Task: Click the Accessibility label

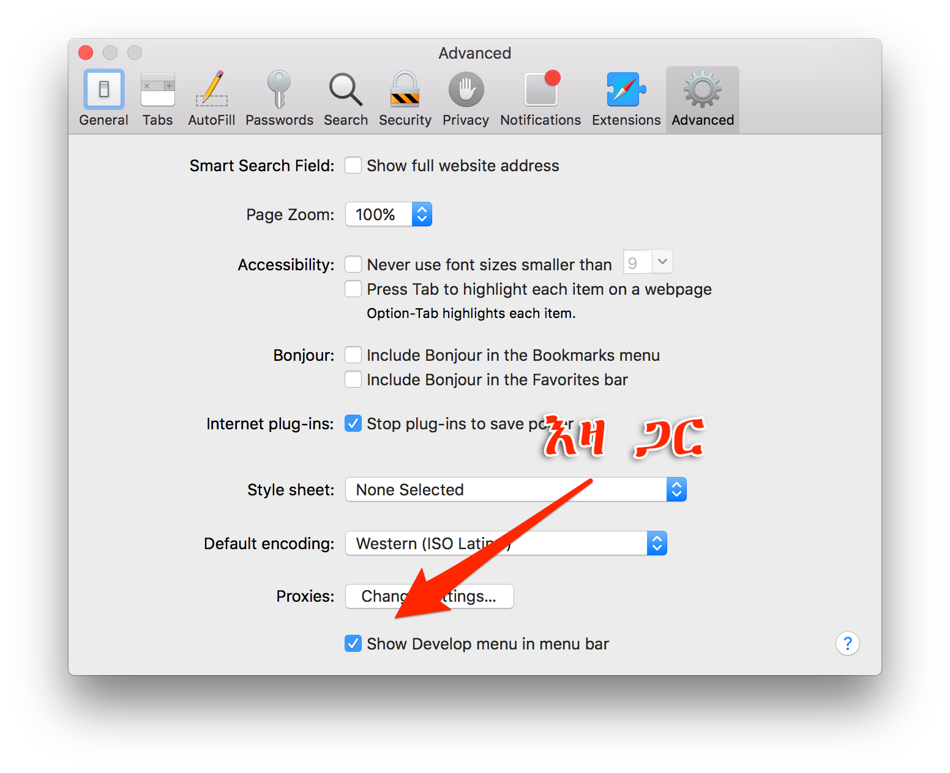Action: pos(286,265)
